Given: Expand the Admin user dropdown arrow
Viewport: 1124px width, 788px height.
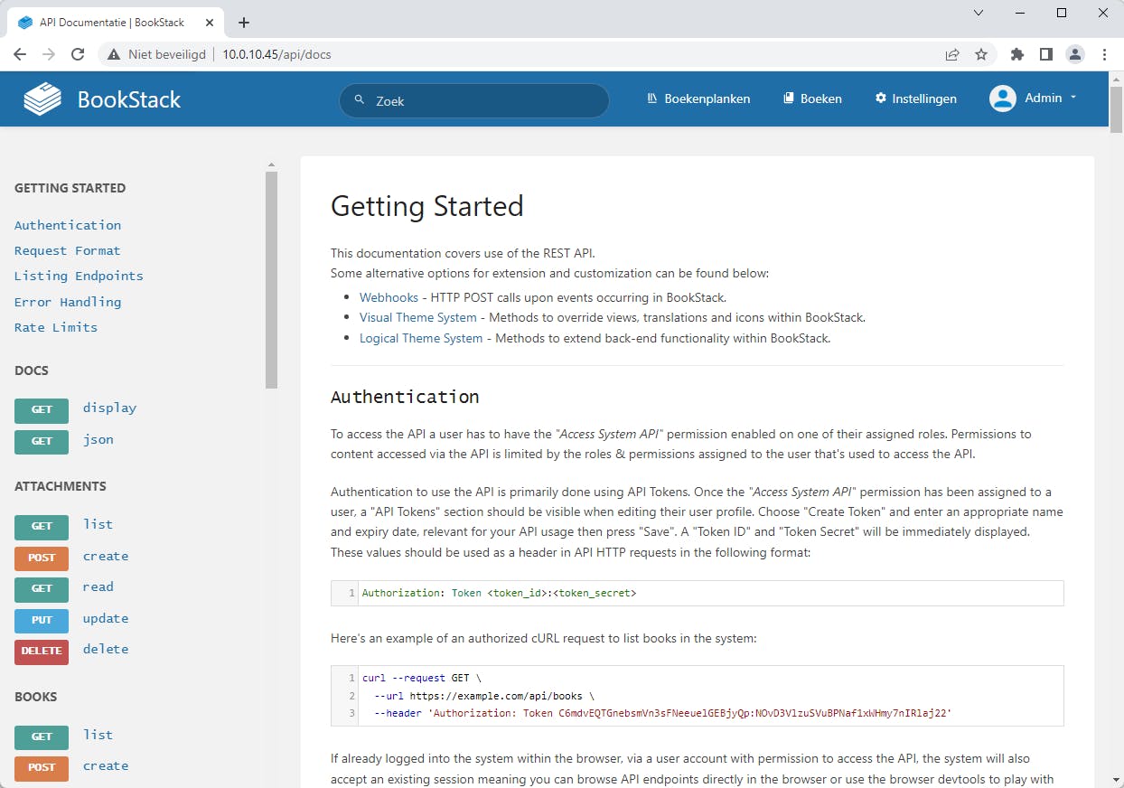Looking at the screenshot, I should click(1073, 98).
